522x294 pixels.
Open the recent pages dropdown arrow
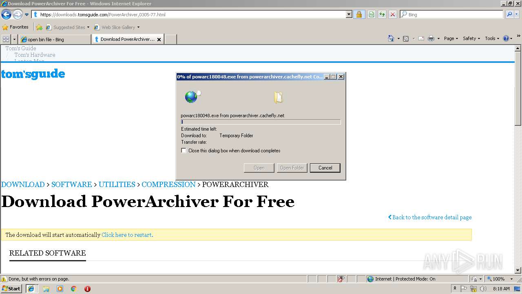27,15
